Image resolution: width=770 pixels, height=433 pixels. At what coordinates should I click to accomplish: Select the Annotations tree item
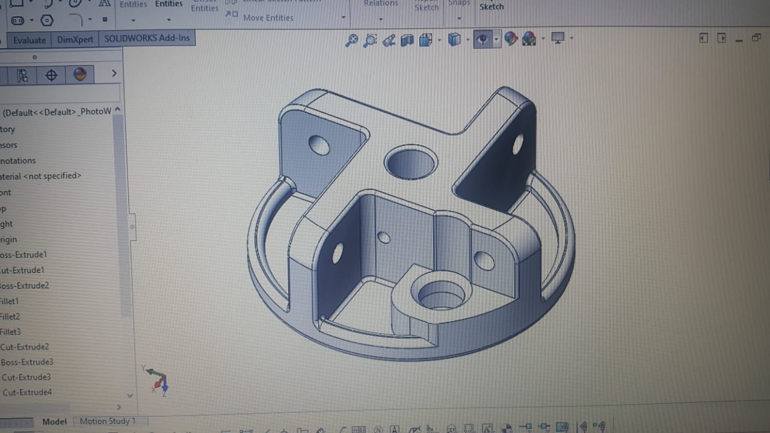(x=17, y=161)
